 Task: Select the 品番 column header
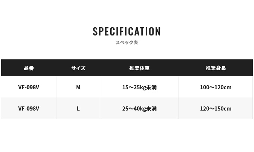(29, 68)
